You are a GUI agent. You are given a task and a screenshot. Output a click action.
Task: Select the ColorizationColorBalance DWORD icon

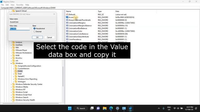[x=67, y=34]
